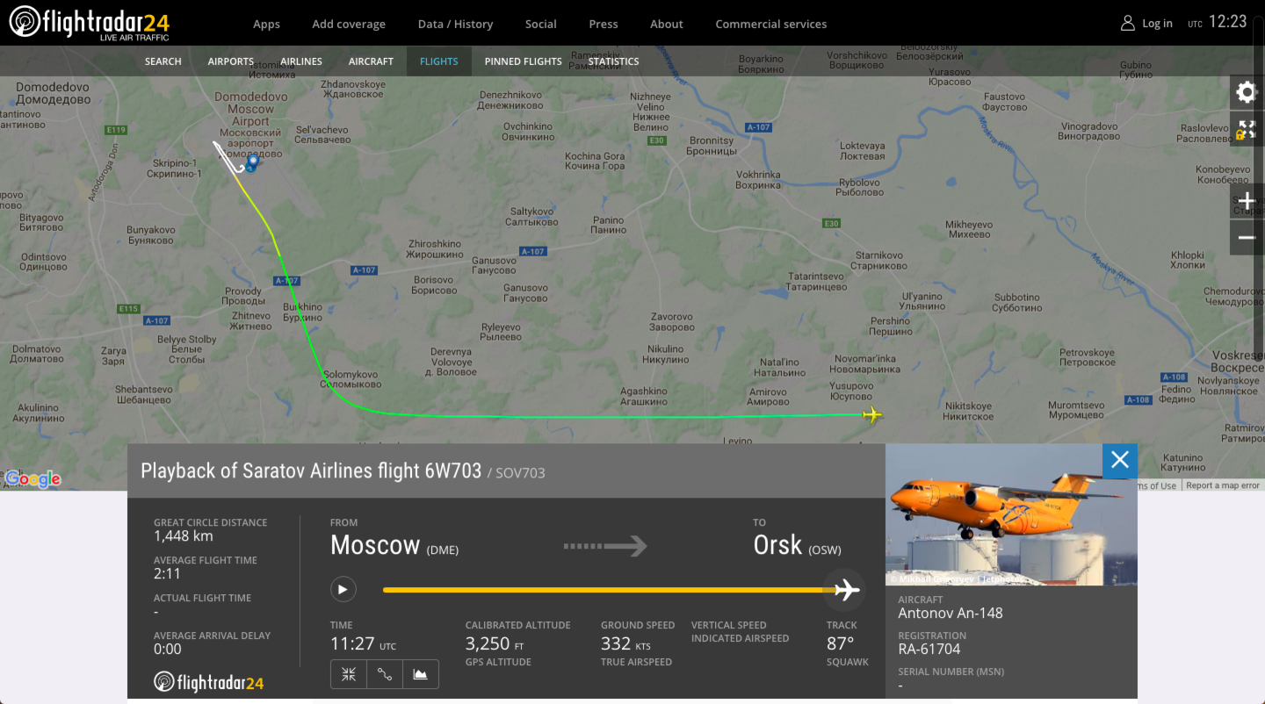Click the blue Domodedovo airport pin
1265x704 pixels.
(252, 162)
